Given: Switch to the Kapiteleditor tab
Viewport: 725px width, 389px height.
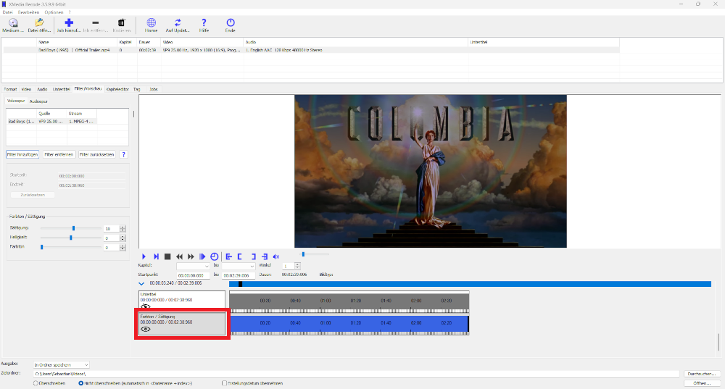Looking at the screenshot, I should [x=117, y=89].
